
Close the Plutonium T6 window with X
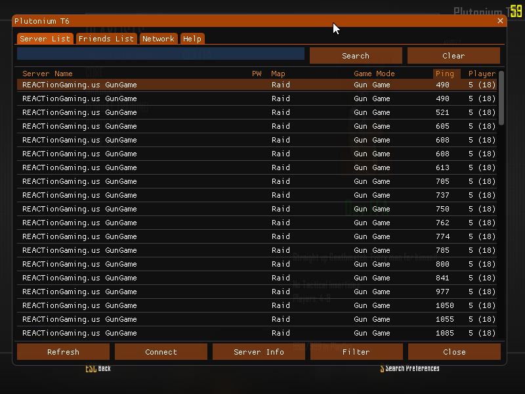click(x=500, y=21)
